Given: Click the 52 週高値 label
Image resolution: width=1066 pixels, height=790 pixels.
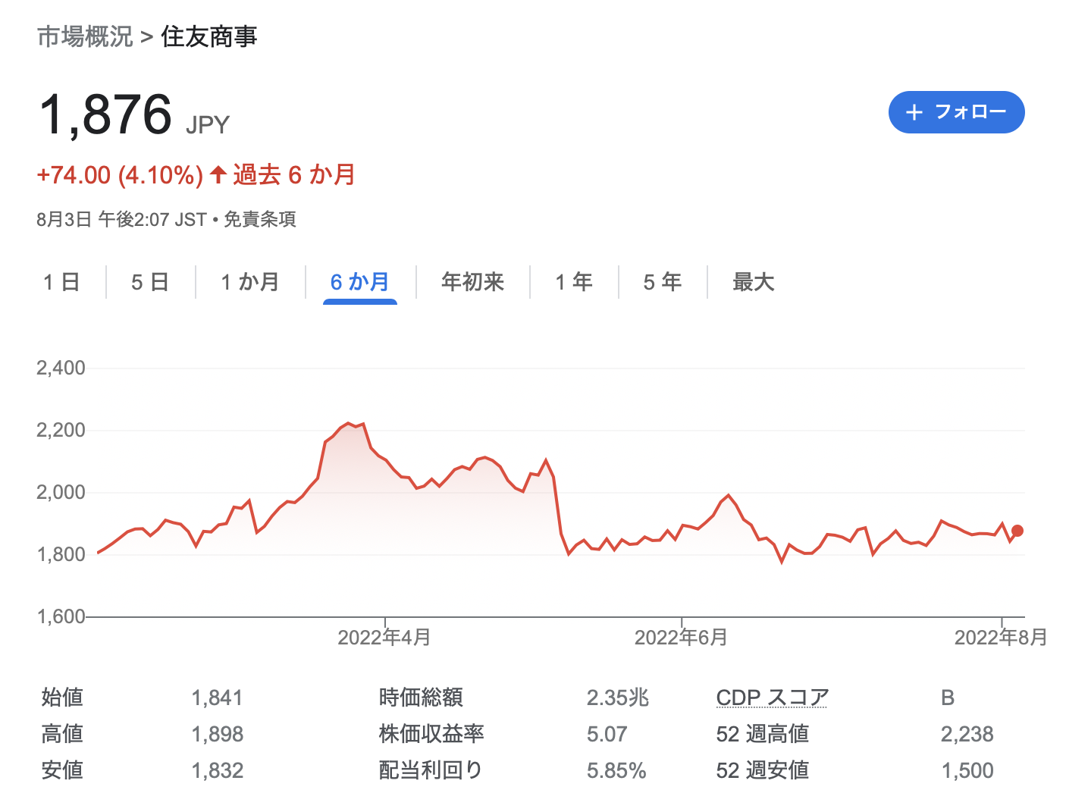Looking at the screenshot, I should click(763, 734).
